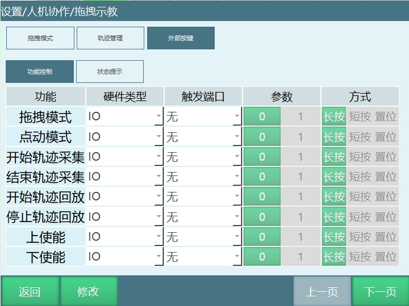
Task: Expand trigger port dropdown for 结束轨迹采集
Action: pos(203,177)
